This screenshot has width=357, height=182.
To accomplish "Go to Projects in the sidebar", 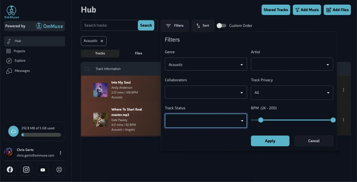I will pyautogui.click(x=19, y=51).
